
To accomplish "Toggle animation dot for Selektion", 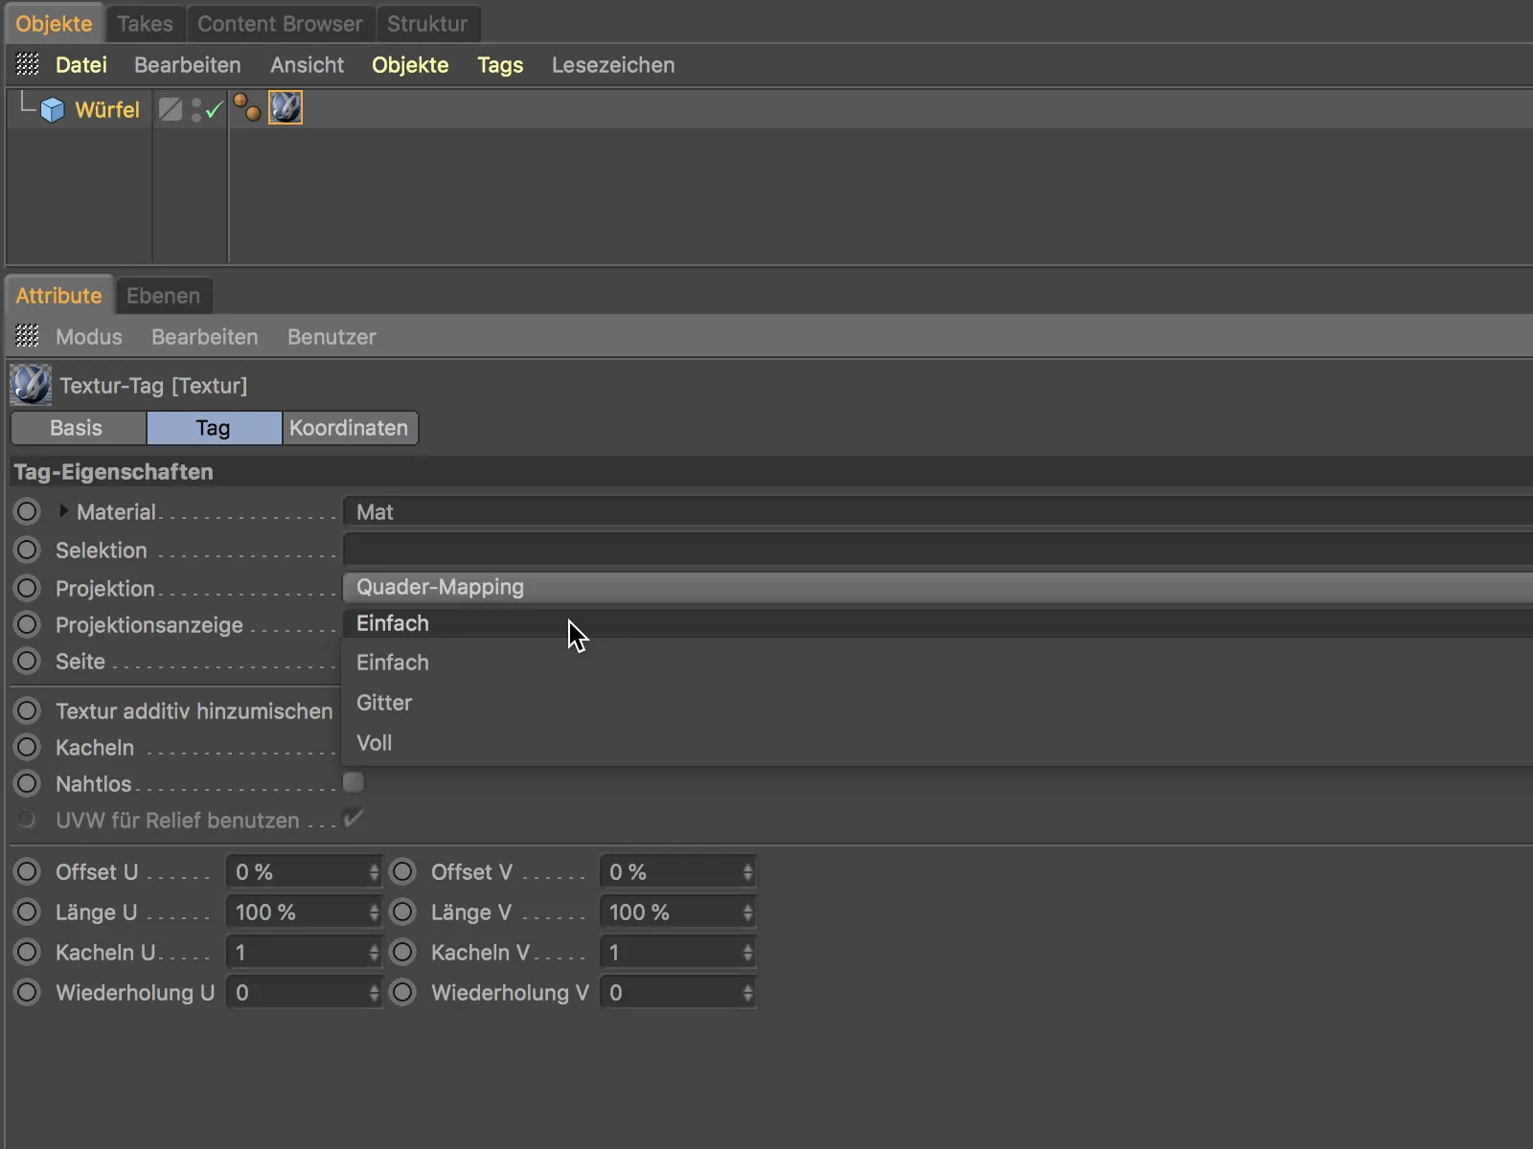I will 27,550.
